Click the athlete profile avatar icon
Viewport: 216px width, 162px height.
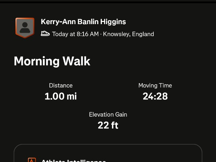tap(24, 27)
